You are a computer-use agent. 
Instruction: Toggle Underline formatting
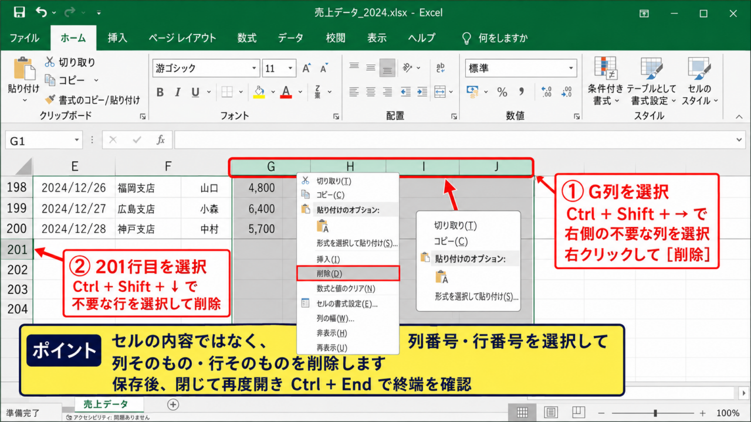194,92
